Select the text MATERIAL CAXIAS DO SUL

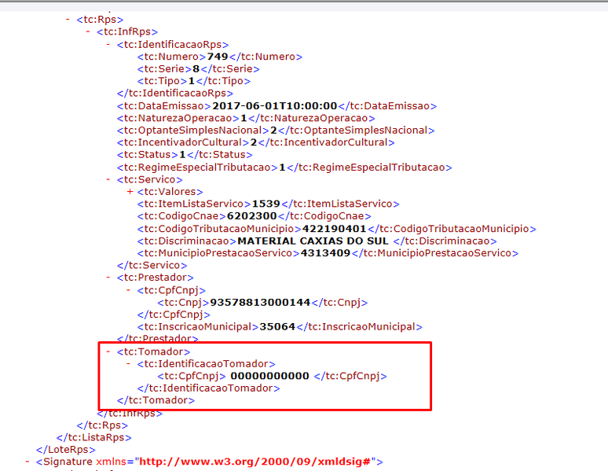pos(313,241)
